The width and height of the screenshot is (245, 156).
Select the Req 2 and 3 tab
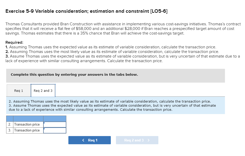point(43,91)
